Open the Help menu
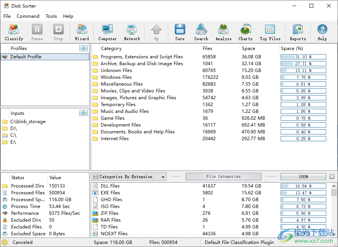Viewport: 338px width, 247px height. (x=68, y=16)
